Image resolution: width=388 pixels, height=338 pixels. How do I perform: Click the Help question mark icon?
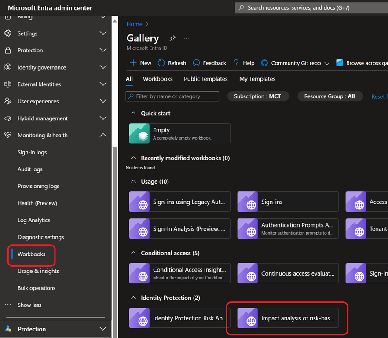coord(236,63)
